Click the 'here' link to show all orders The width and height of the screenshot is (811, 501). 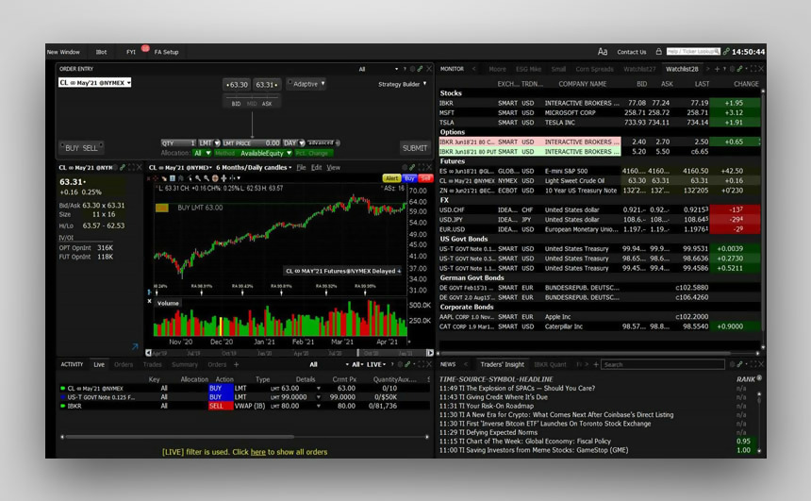pos(257,452)
